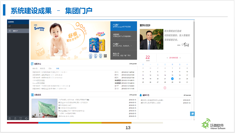This screenshot has width=235, height=133.
Task: Click the list icon beside 太阳动态 section
Action: tap(32, 95)
